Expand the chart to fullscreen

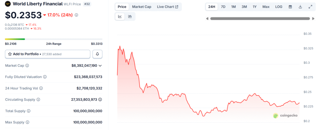click(x=310, y=7)
